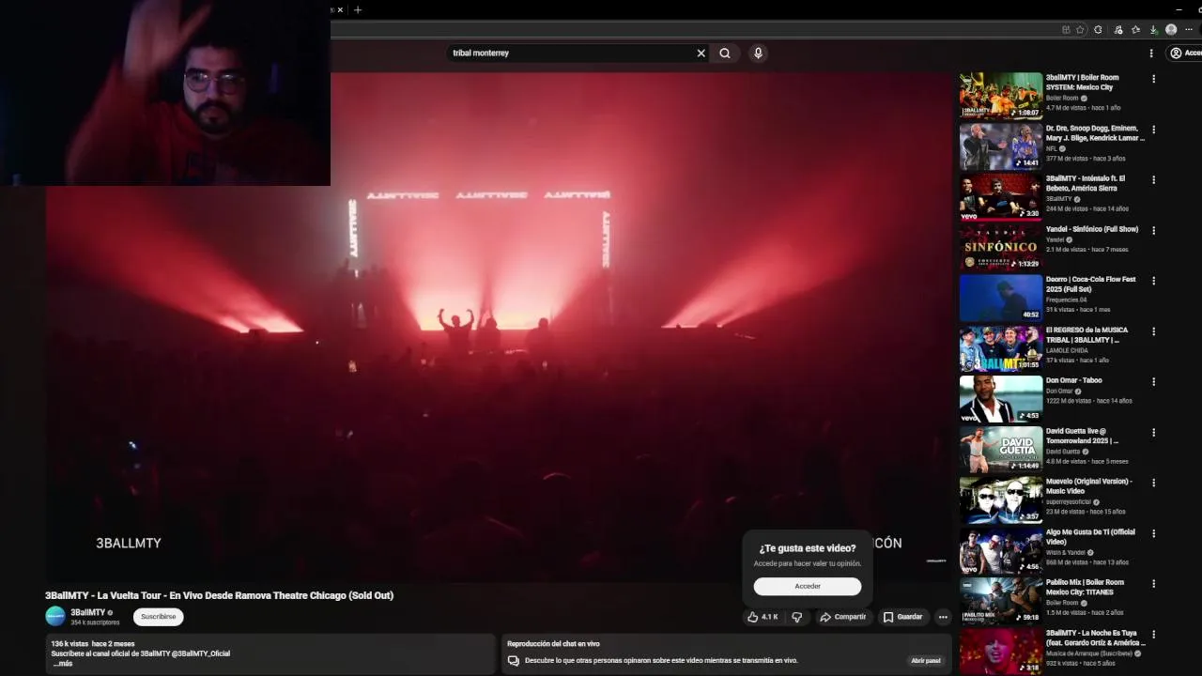Viewport: 1202px width, 676px height.
Task: Open options menu for Don Omar Taboo
Action: pyautogui.click(x=1153, y=382)
